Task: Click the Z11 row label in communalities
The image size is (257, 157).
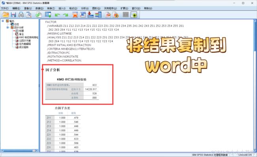Action: pyautogui.click(x=49, y=118)
